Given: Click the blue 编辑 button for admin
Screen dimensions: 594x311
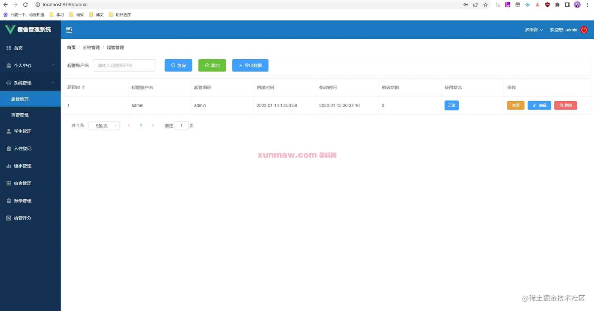Looking at the screenshot, I should click(x=539, y=105).
